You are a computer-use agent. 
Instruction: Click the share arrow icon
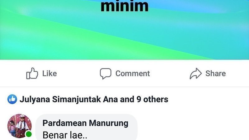[x=196, y=73]
